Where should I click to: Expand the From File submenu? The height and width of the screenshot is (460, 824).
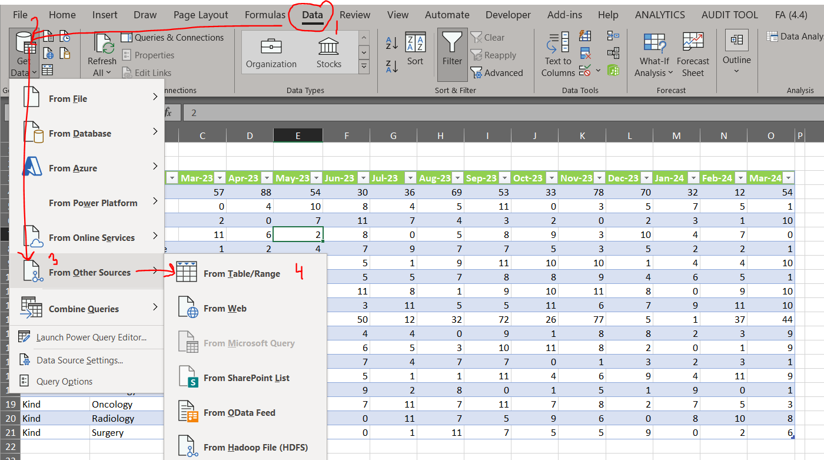87,98
